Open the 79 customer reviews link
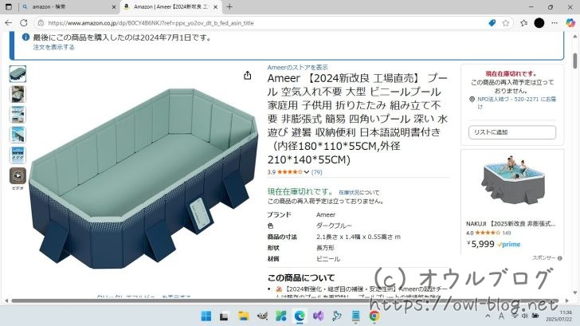 (x=316, y=172)
